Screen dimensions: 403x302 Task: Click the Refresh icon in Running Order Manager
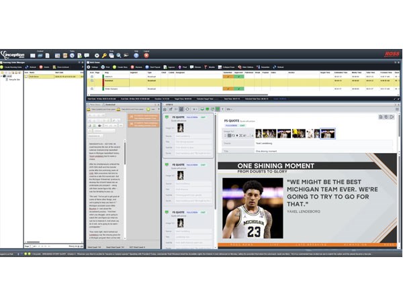click(30, 67)
